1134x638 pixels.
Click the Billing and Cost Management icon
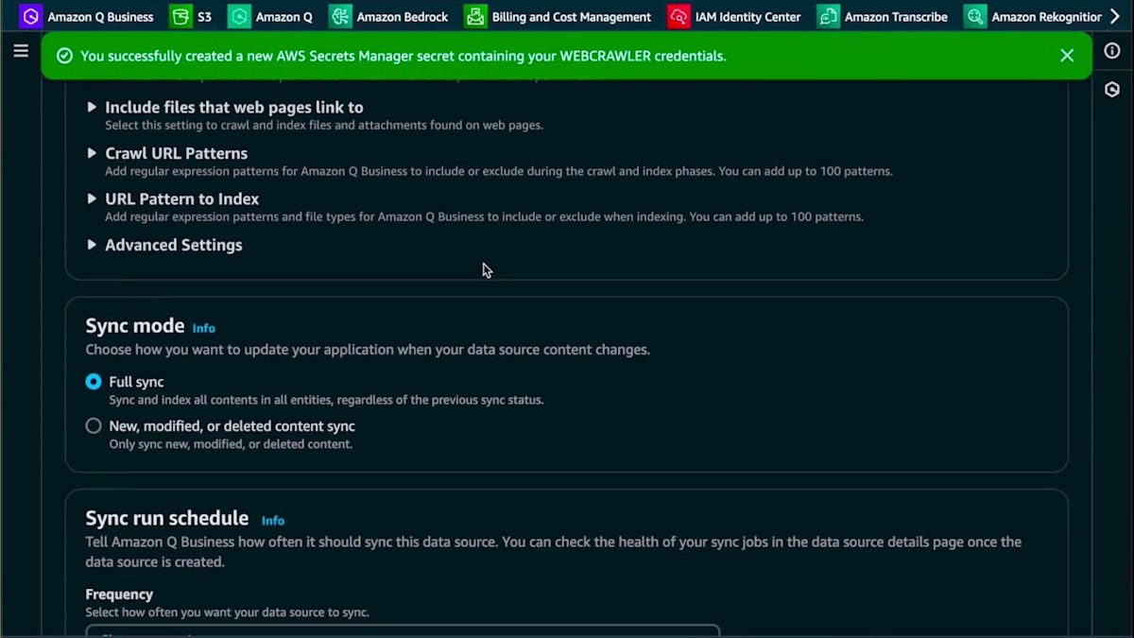coord(475,16)
